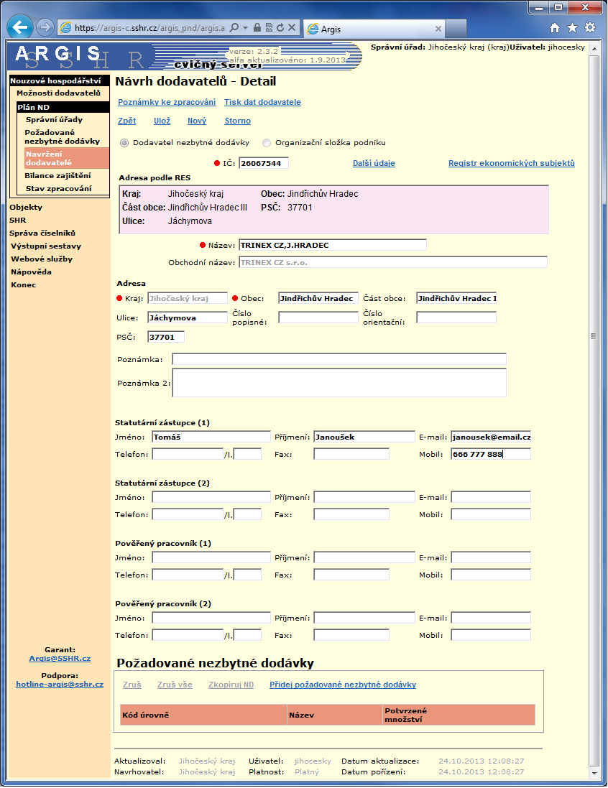Open Webové služby in the sidebar

42,259
